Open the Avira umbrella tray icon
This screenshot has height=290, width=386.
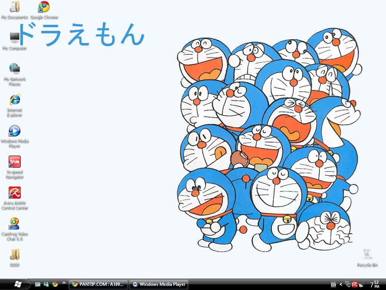(x=354, y=284)
